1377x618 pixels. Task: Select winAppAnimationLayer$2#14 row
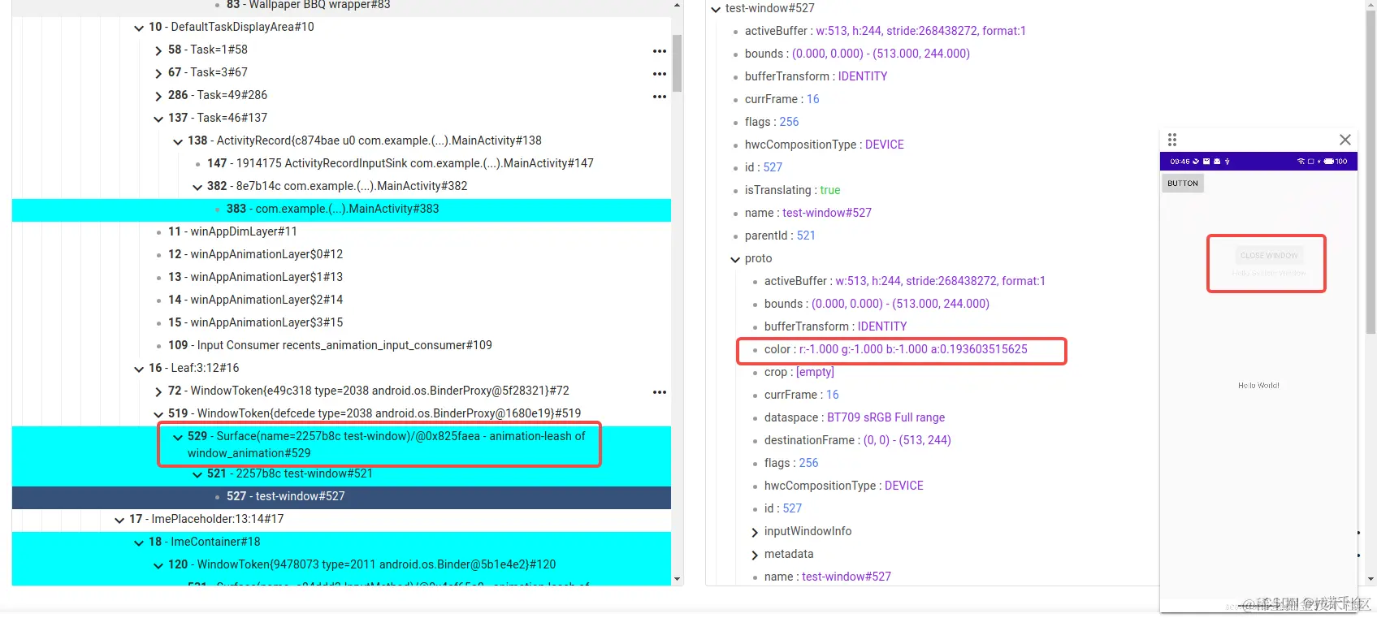tap(341, 300)
